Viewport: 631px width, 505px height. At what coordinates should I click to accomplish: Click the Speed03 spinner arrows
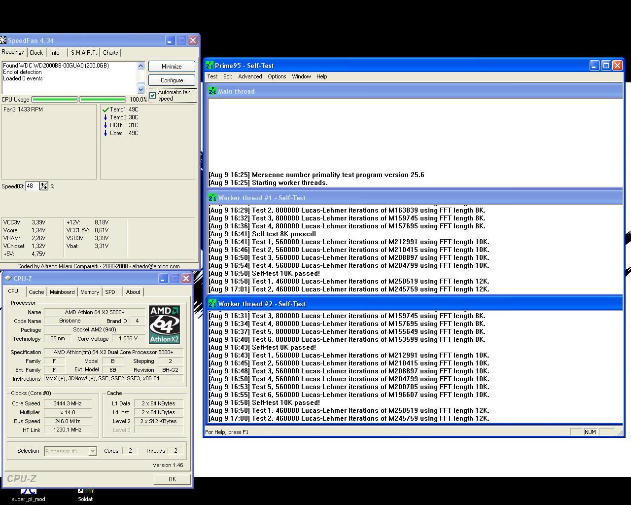coord(44,186)
